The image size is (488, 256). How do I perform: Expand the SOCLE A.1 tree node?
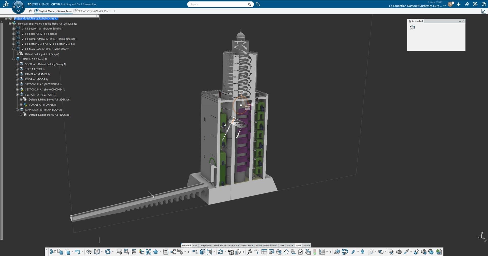(x=17, y=64)
